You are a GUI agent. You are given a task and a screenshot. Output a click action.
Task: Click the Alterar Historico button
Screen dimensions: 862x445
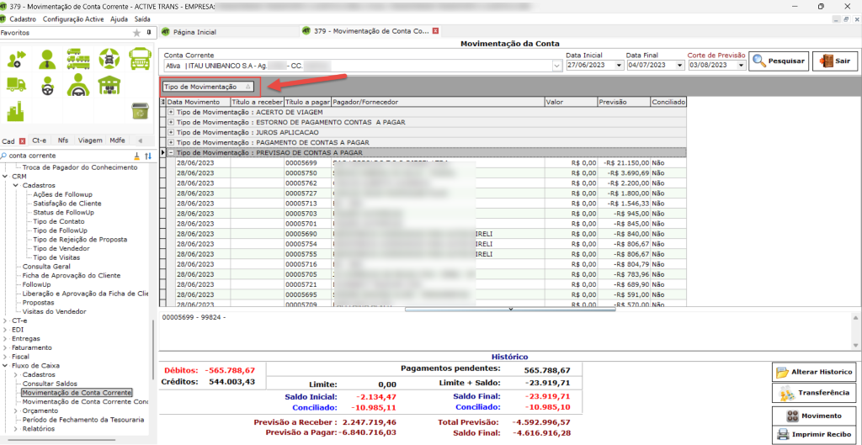(814, 372)
